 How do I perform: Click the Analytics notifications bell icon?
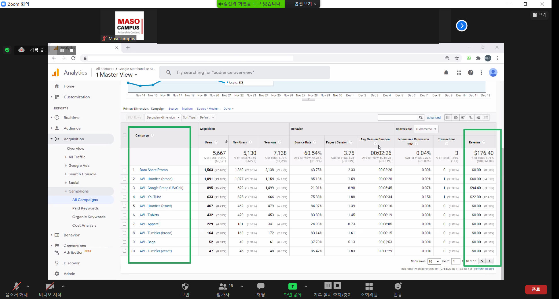[x=446, y=73]
